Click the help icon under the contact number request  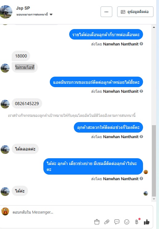141,91
